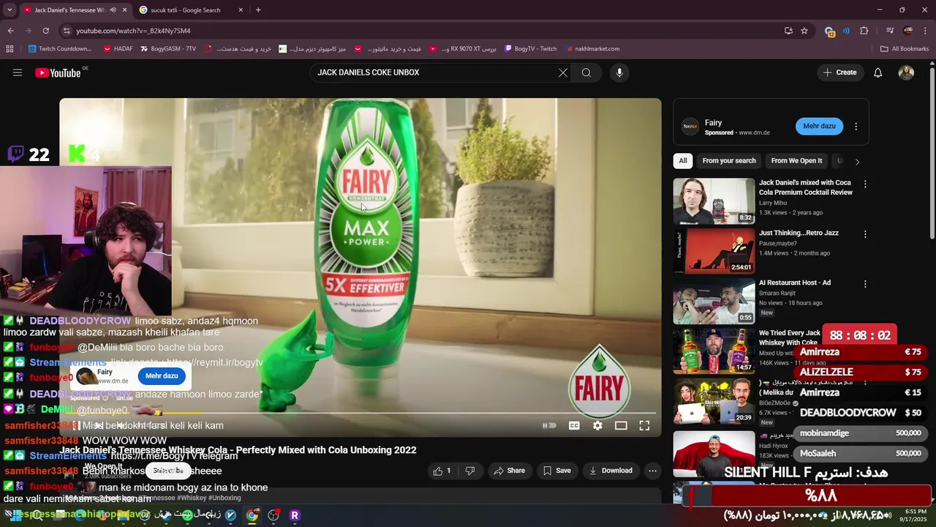Select From We Open It chip
This screenshot has width=936, height=527.
[796, 161]
